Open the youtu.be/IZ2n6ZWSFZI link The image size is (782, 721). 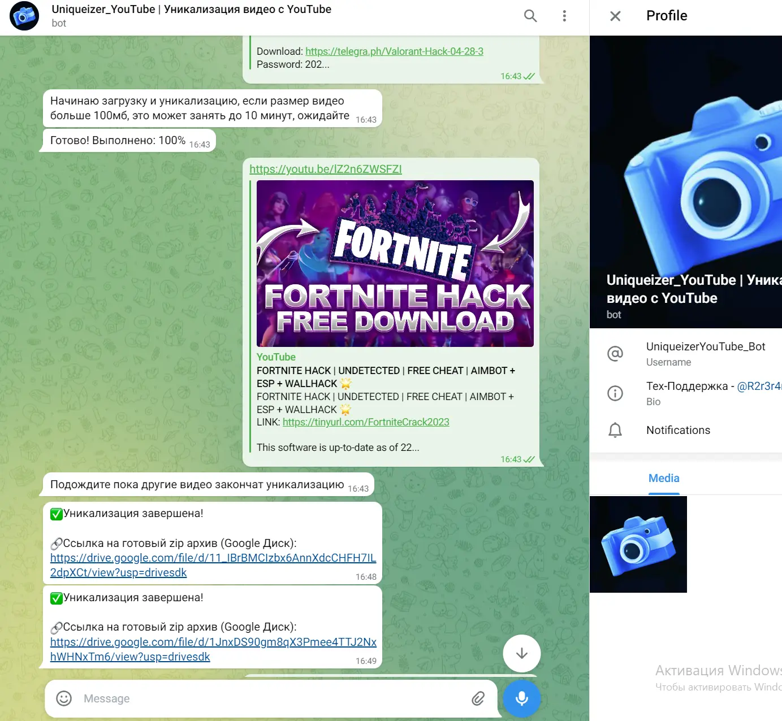coord(326,169)
